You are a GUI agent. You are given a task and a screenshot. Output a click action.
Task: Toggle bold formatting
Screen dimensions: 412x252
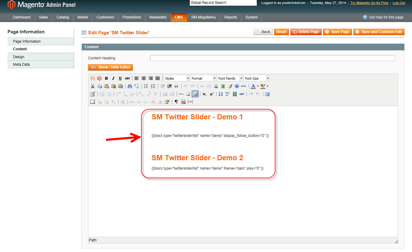point(106,78)
